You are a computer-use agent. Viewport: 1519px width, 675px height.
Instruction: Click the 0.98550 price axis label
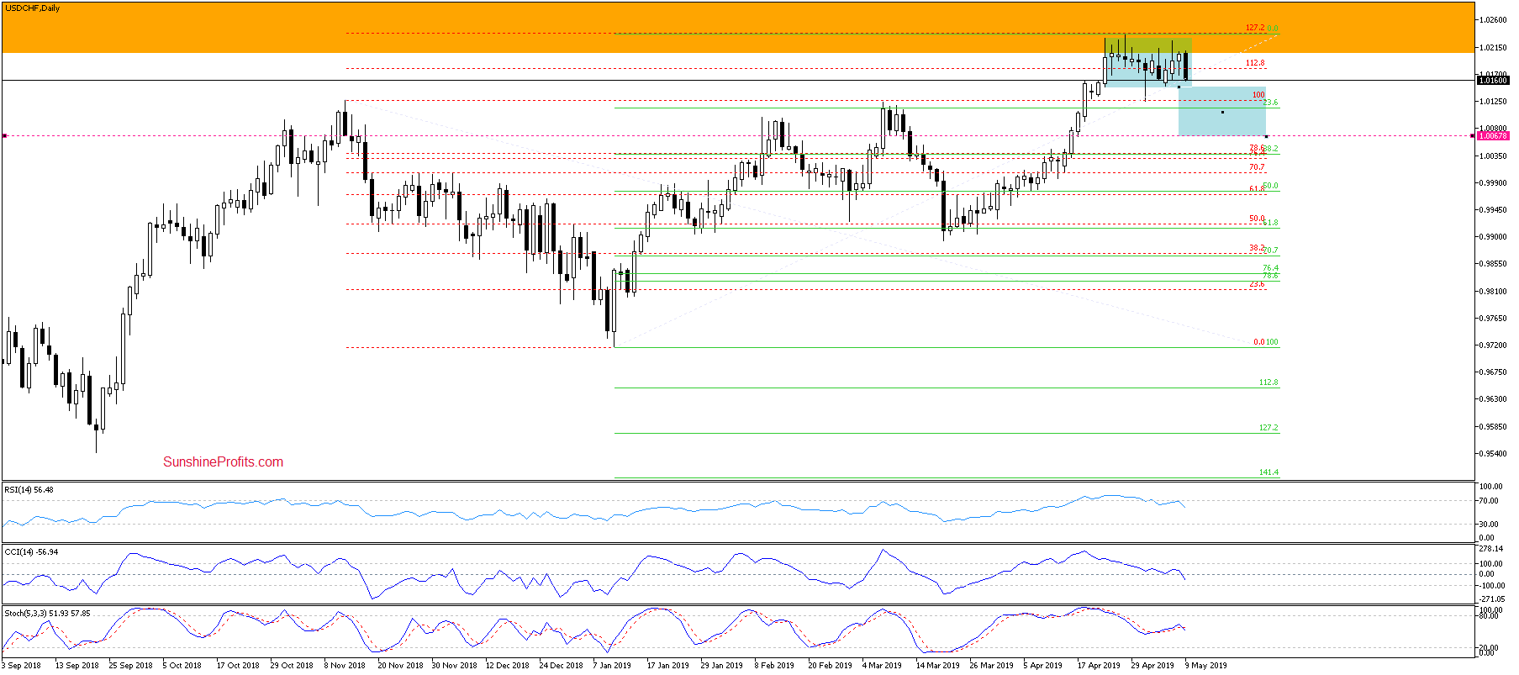coord(1493,264)
